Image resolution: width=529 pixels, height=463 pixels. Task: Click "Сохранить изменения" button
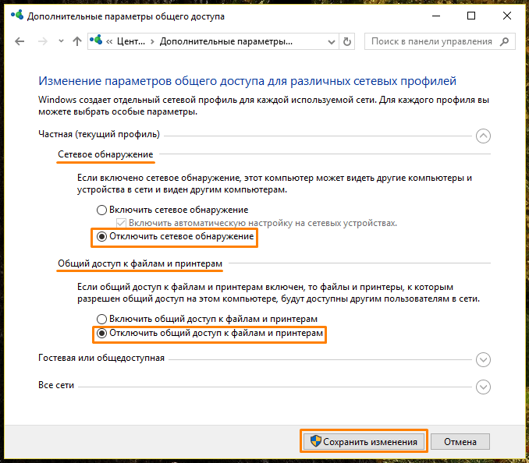tap(364, 441)
